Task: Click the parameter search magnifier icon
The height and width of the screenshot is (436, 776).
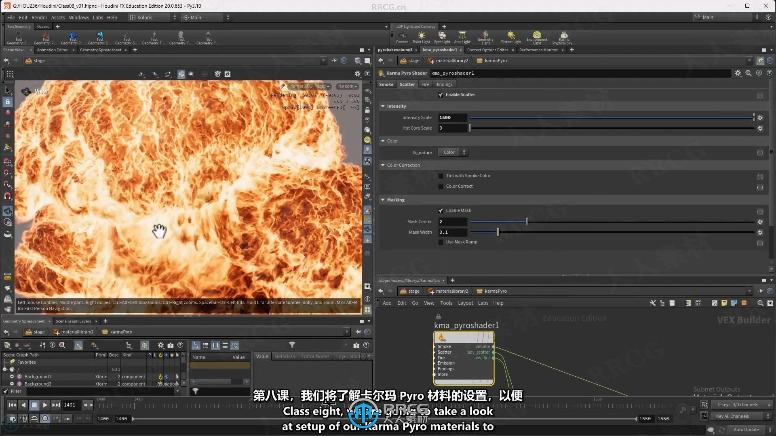Action: point(749,73)
